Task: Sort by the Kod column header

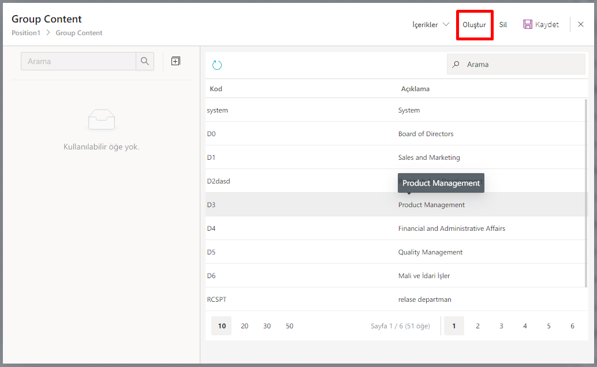Action: [x=216, y=89]
